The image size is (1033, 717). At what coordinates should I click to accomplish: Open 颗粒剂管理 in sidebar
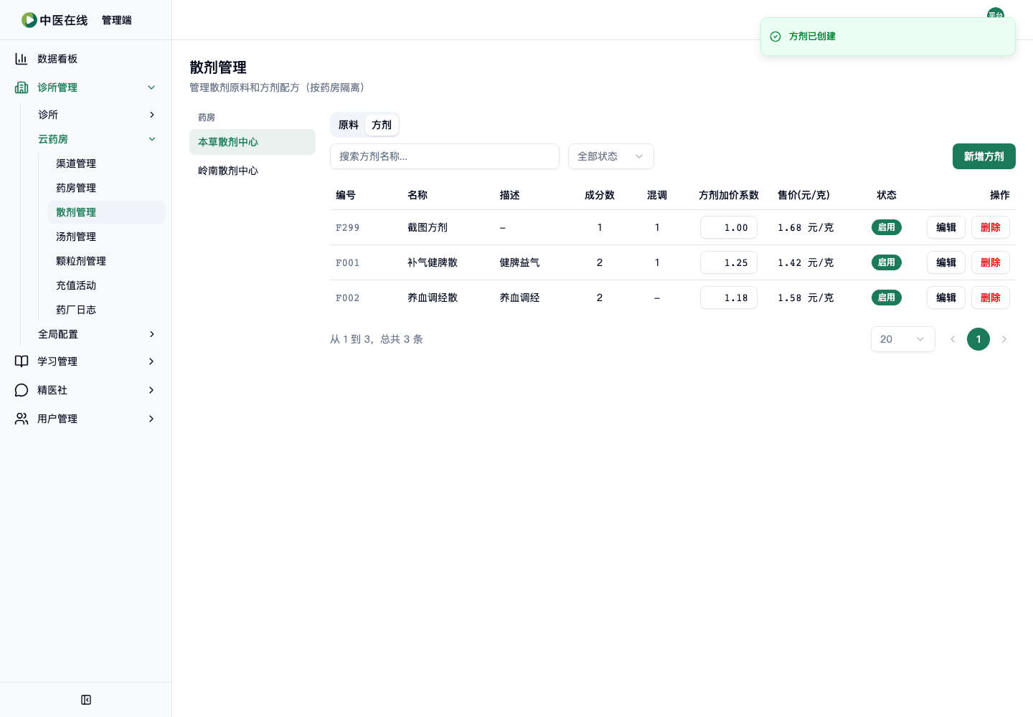tap(106, 261)
